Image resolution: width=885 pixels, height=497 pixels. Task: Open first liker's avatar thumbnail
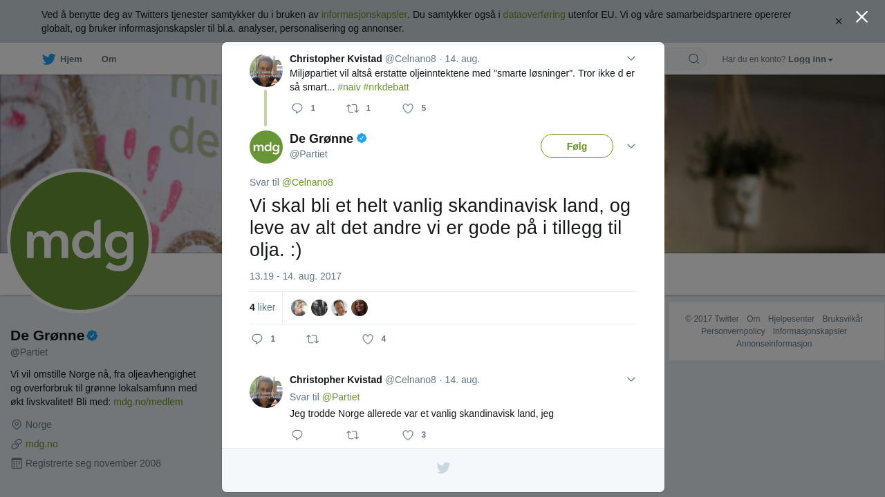click(x=299, y=308)
